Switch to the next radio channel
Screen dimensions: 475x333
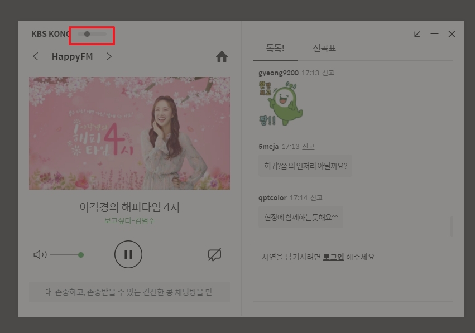point(109,56)
